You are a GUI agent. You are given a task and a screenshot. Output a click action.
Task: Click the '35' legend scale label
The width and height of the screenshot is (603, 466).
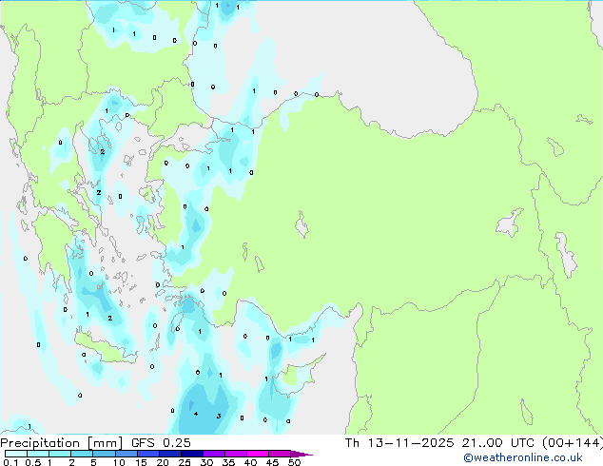click(x=228, y=462)
